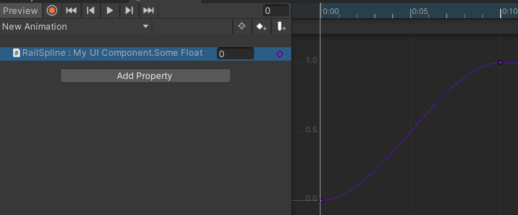Screen dimensions: 518x215
Task: Jump to the end of the clip
Action: pos(148,10)
